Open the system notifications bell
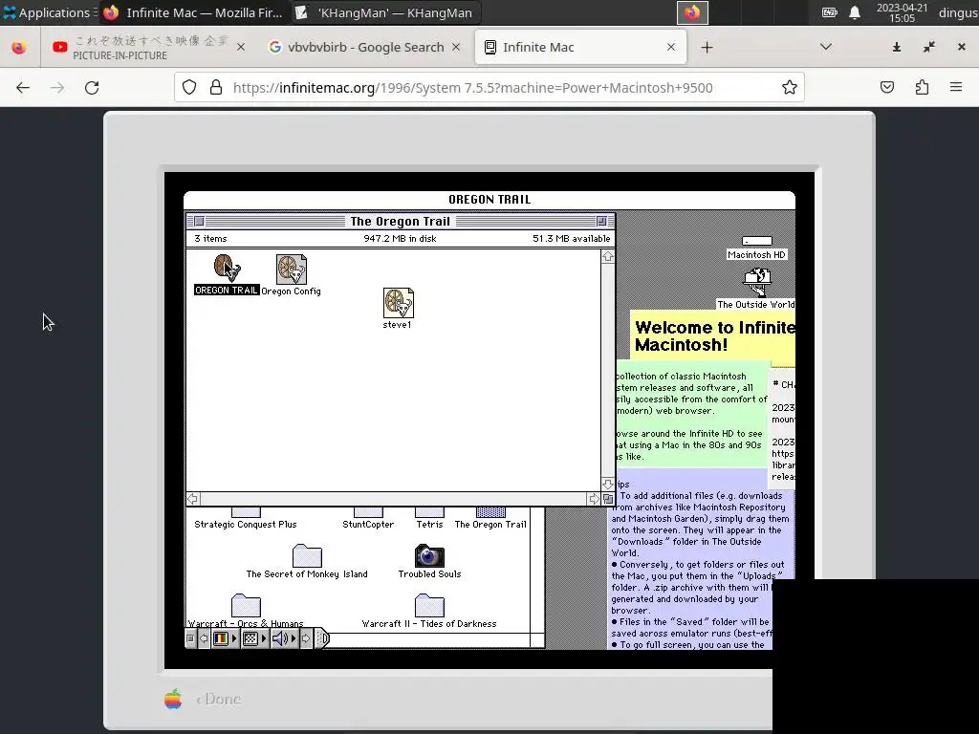The height and width of the screenshot is (734, 979). (855, 12)
